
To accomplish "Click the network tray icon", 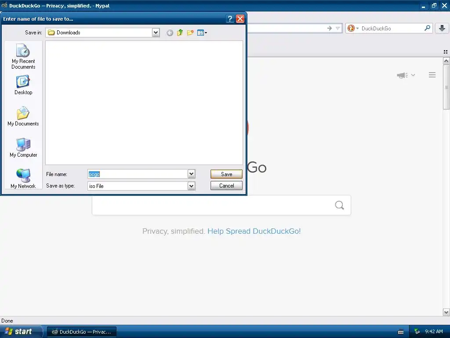I will [x=417, y=332].
